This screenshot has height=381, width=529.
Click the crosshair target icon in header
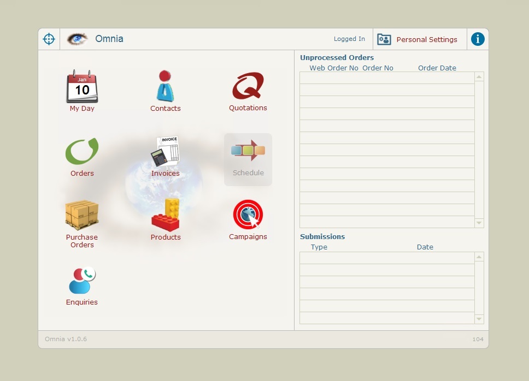tap(49, 39)
